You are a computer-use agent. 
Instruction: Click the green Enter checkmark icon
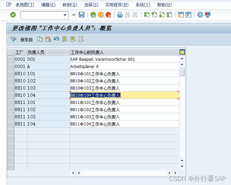(x=13, y=15)
